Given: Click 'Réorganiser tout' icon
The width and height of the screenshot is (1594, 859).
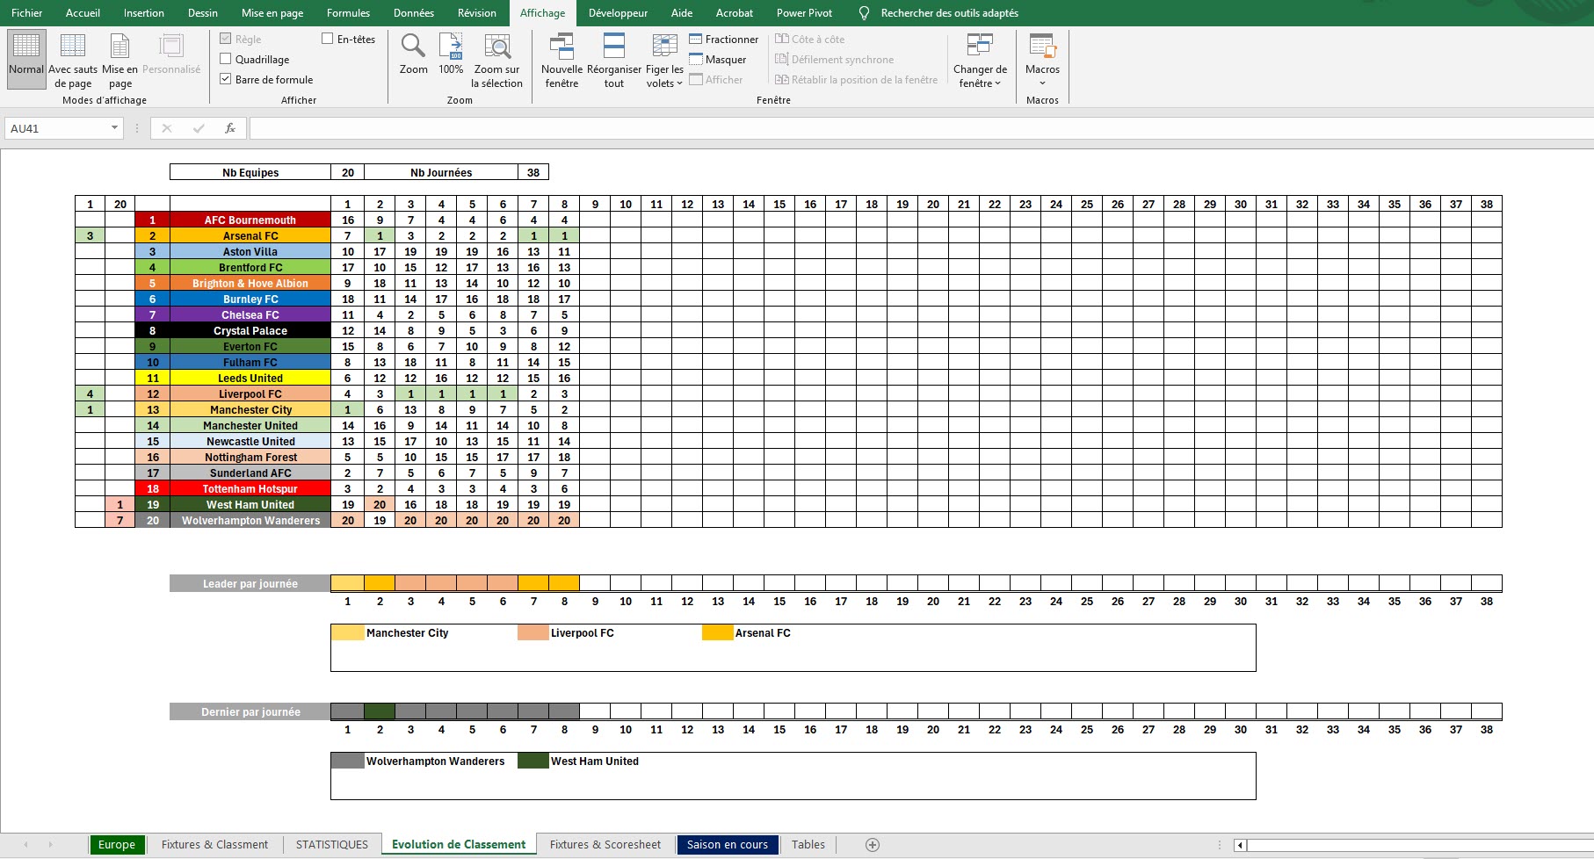Looking at the screenshot, I should 614,58.
